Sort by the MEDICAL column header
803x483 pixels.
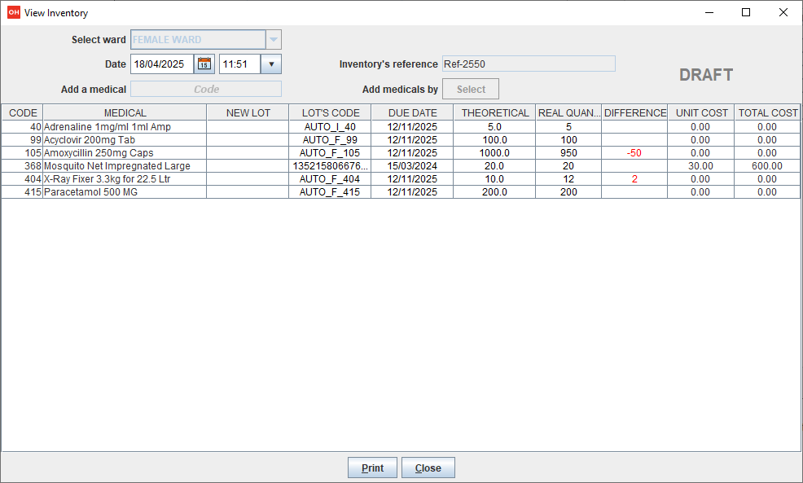122,112
